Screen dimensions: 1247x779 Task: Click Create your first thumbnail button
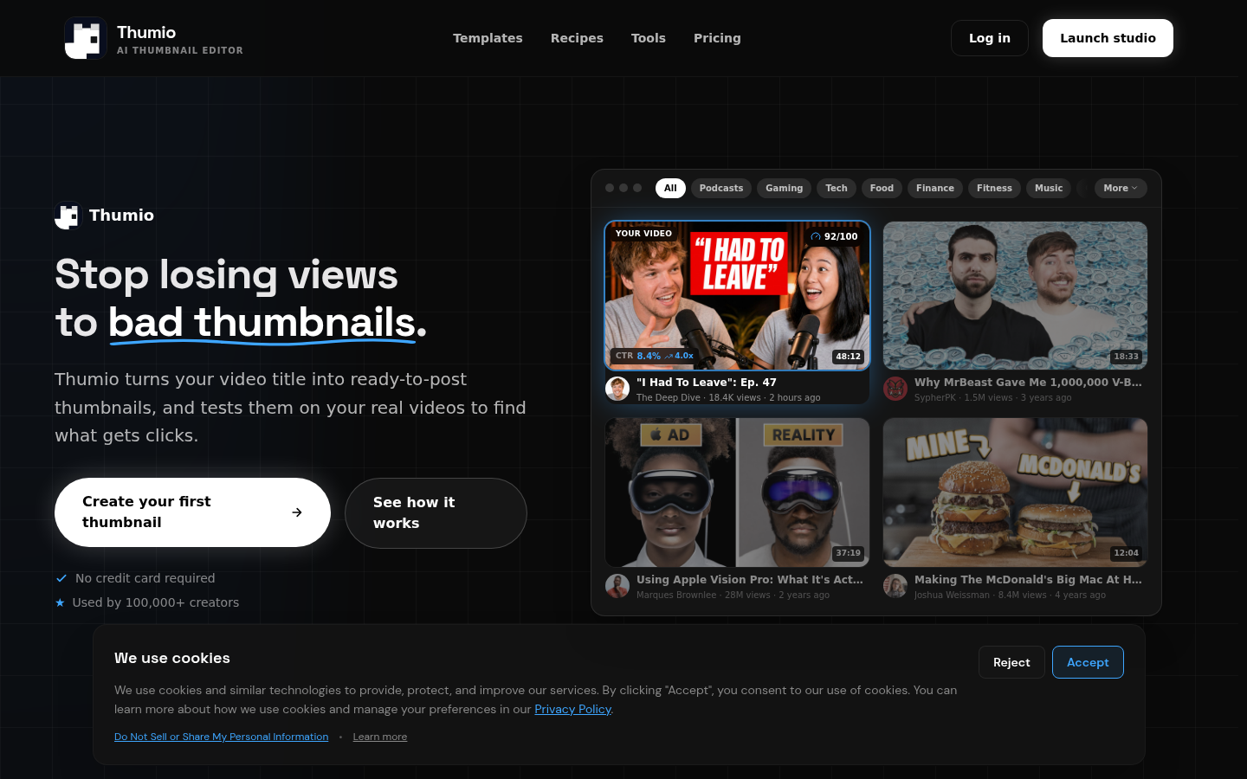pos(192,512)
